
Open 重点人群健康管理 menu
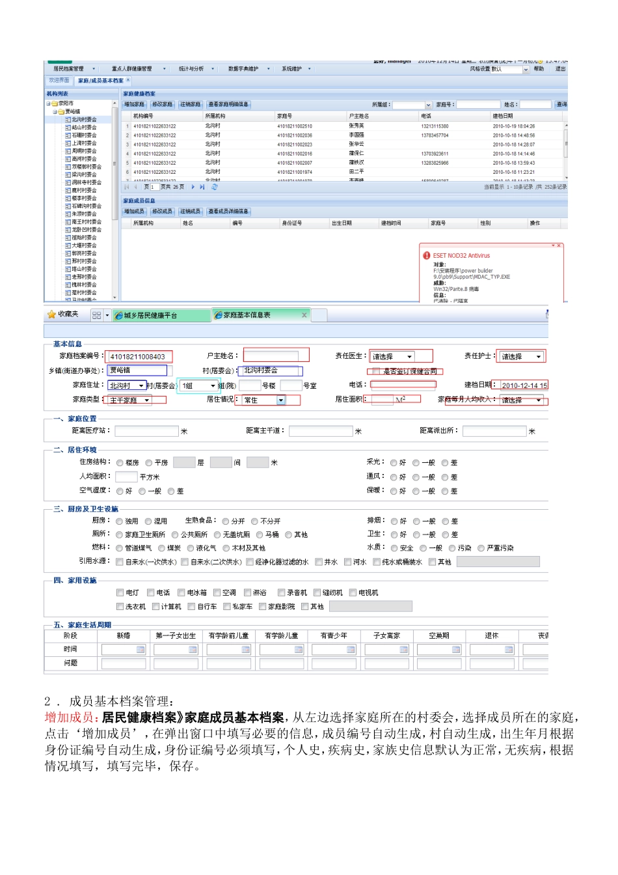(138, 68)
